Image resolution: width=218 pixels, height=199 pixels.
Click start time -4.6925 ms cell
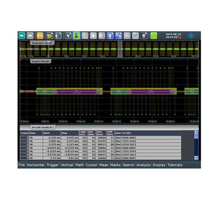52,148
